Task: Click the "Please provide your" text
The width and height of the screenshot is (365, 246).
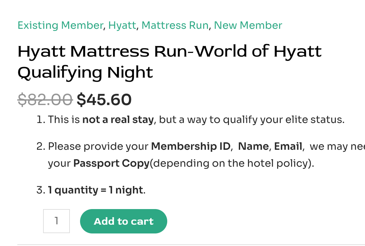Action: pos(98,146)
